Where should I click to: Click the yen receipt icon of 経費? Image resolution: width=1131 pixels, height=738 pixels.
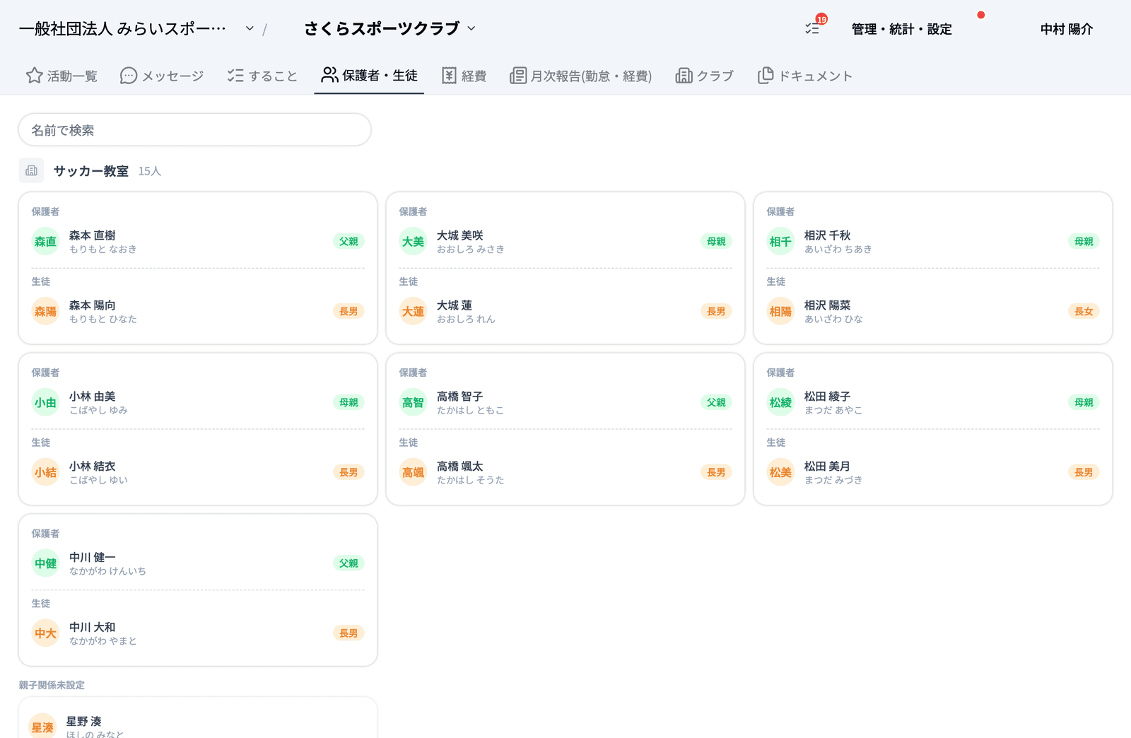point(449,76)
